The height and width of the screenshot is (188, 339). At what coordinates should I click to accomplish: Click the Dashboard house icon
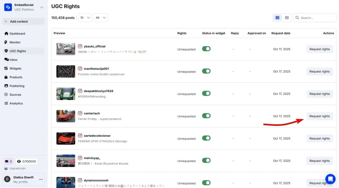click(x=6, y=33)
